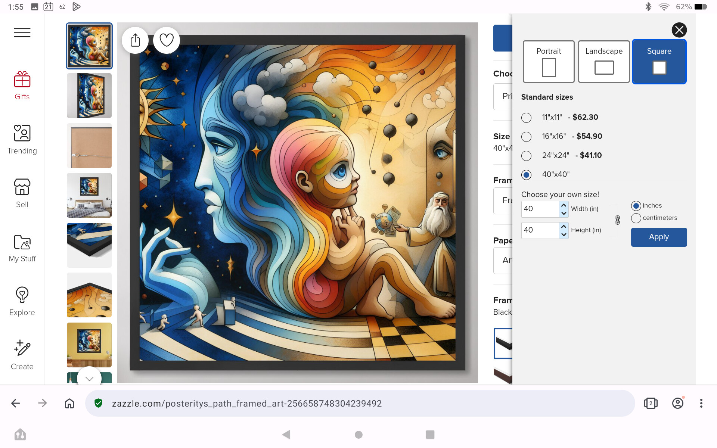Open the browser tabs switcher
Viewport: 717px width, 448px height.
click(651, 403)
